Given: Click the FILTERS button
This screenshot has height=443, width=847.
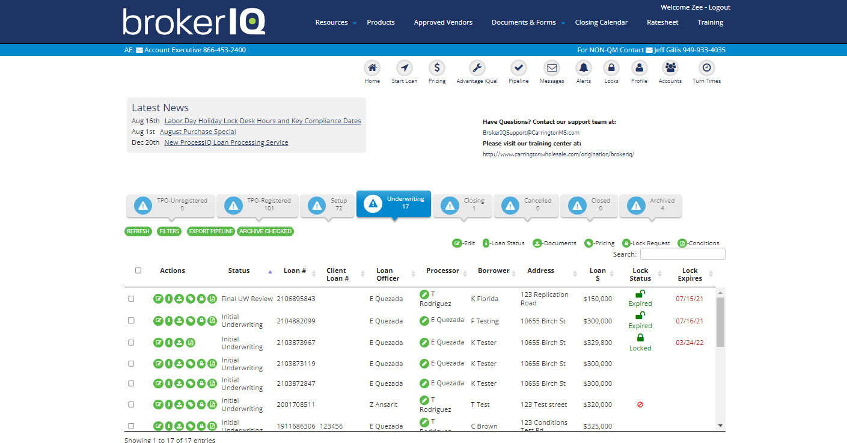Looking at the screenshot, I should (170, 231).
